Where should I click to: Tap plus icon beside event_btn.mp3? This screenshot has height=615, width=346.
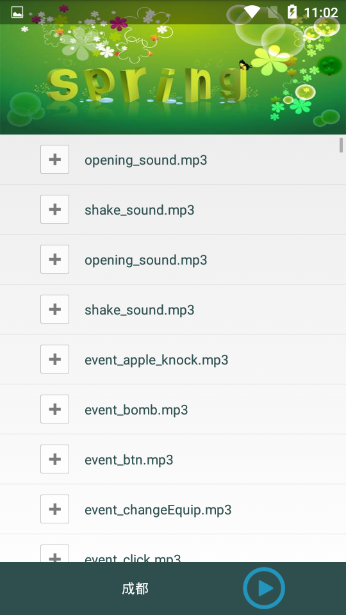tap(54, 459)
